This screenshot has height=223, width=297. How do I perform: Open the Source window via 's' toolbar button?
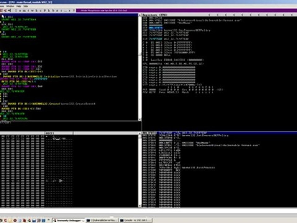(70, 11)
